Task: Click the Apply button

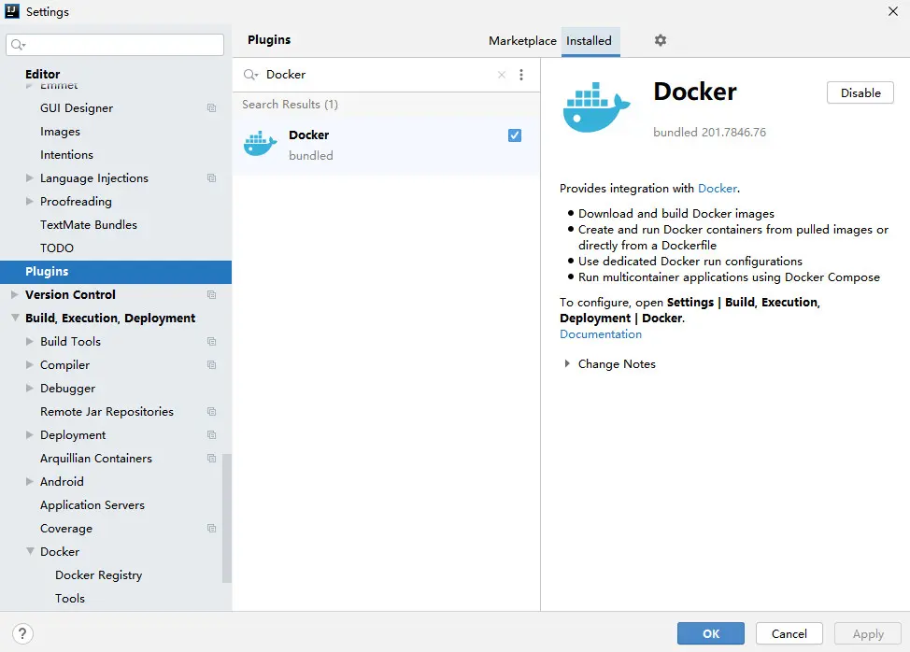Action: 868,633
